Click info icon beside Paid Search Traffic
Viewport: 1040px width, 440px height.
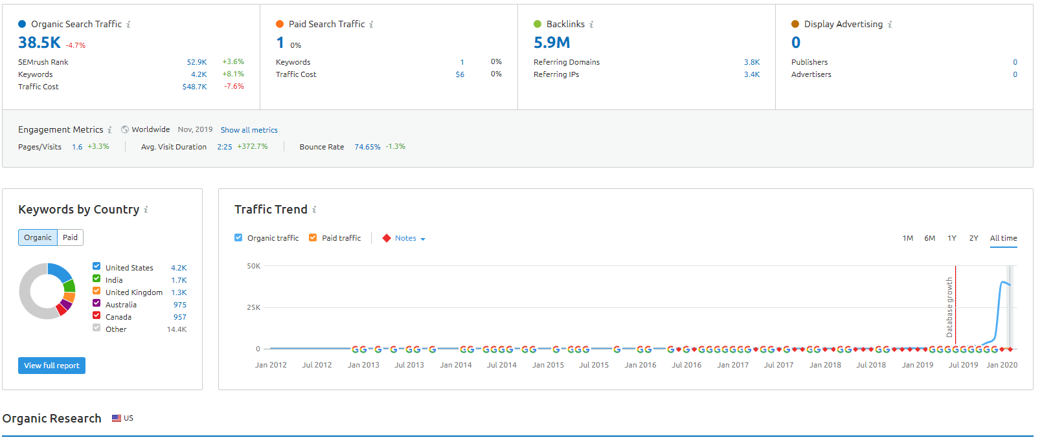[x=371, y=25]
